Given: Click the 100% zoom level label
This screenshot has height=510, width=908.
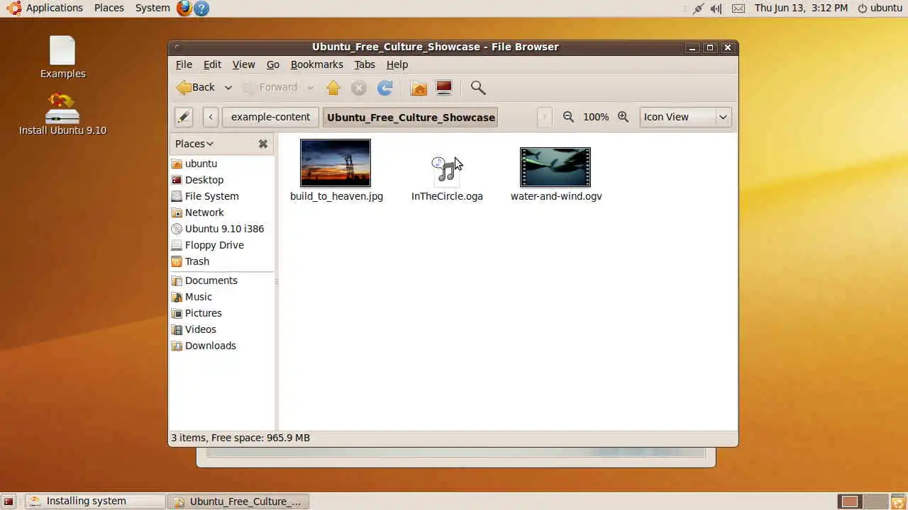Looking at the screenshot, I should [x=596, y=117].
